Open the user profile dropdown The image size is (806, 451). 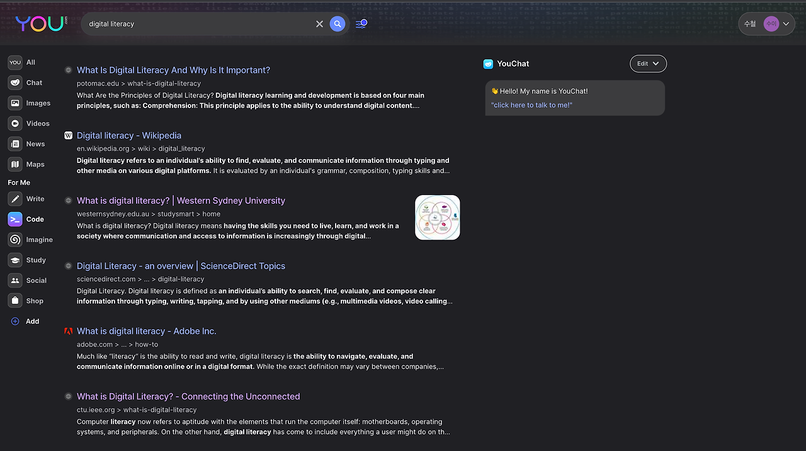[x=766, y=24]
